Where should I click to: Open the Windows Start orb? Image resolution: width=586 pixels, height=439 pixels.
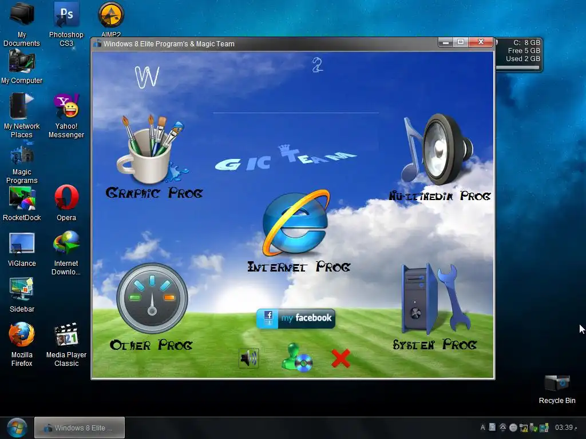point(17,428)
